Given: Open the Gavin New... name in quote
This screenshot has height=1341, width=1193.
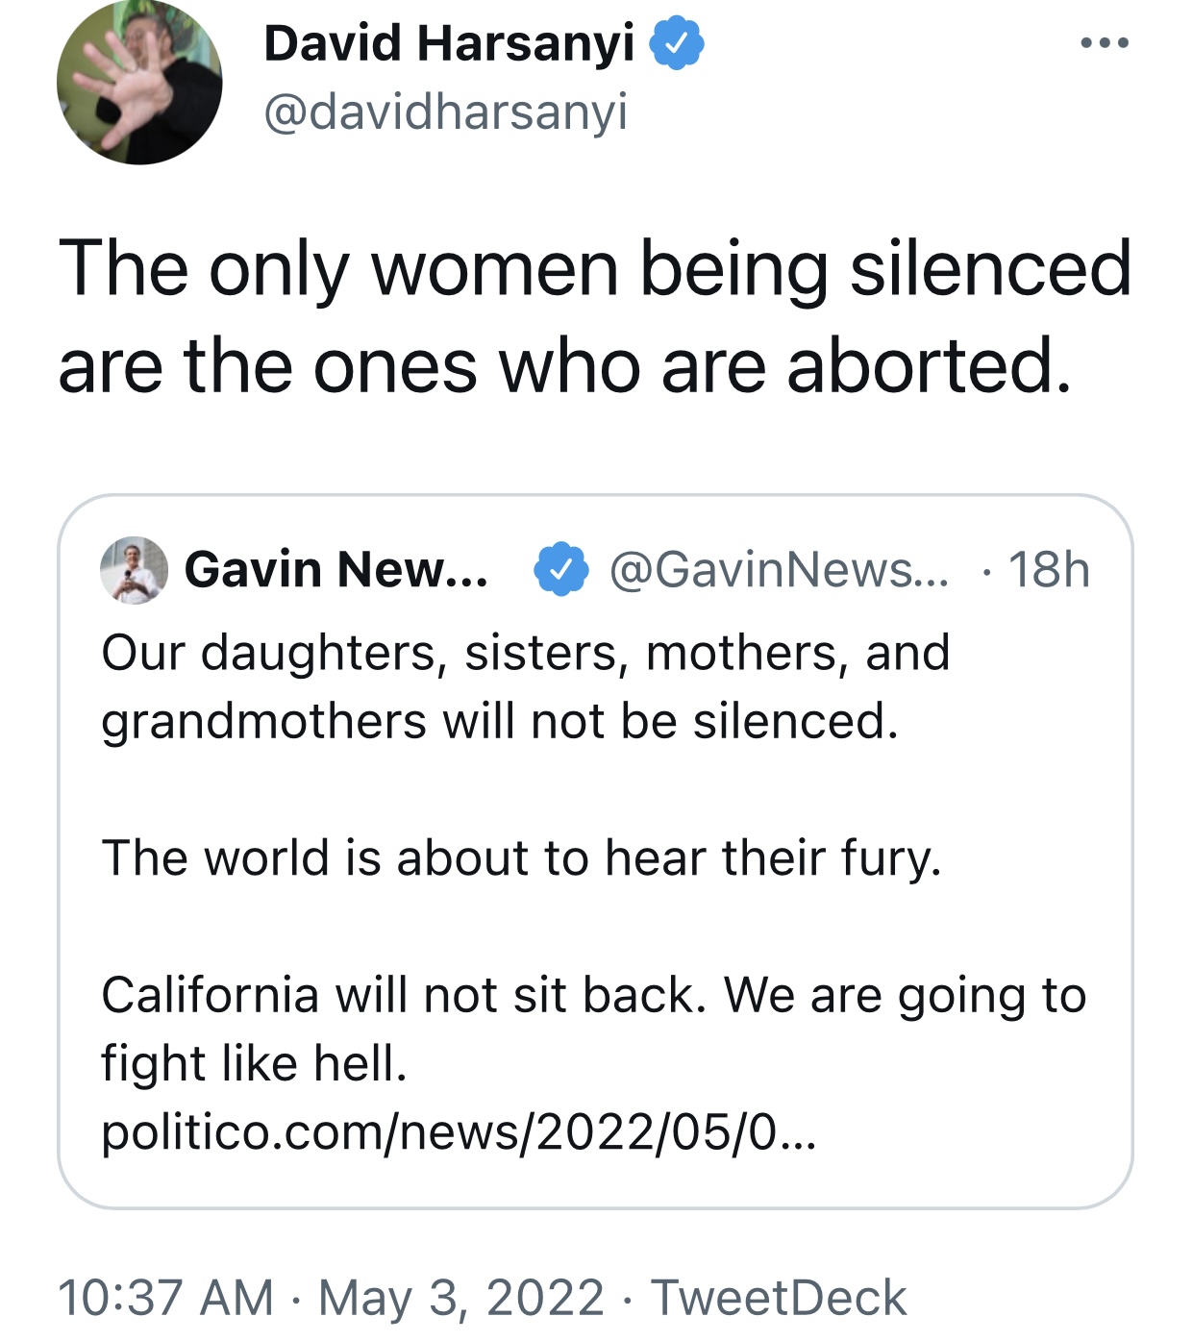Looking at the screenshot, I should point(336,570).
